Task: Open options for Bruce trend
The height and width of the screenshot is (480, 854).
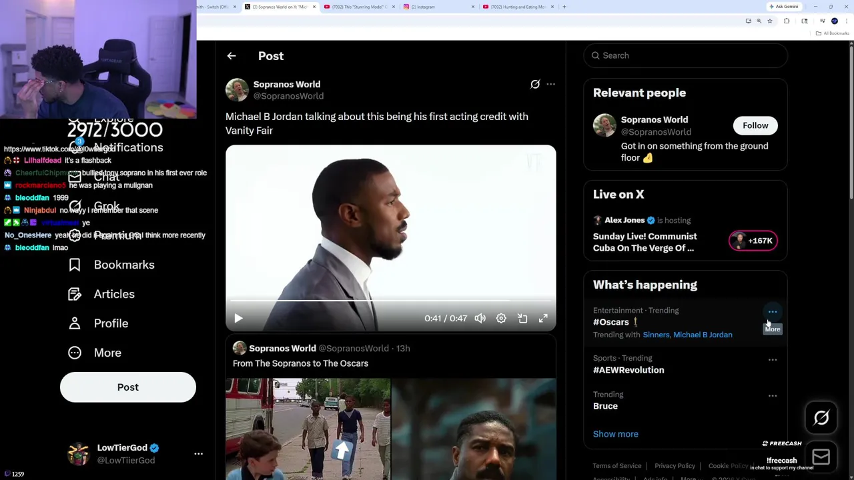Action: coord(773,396)
